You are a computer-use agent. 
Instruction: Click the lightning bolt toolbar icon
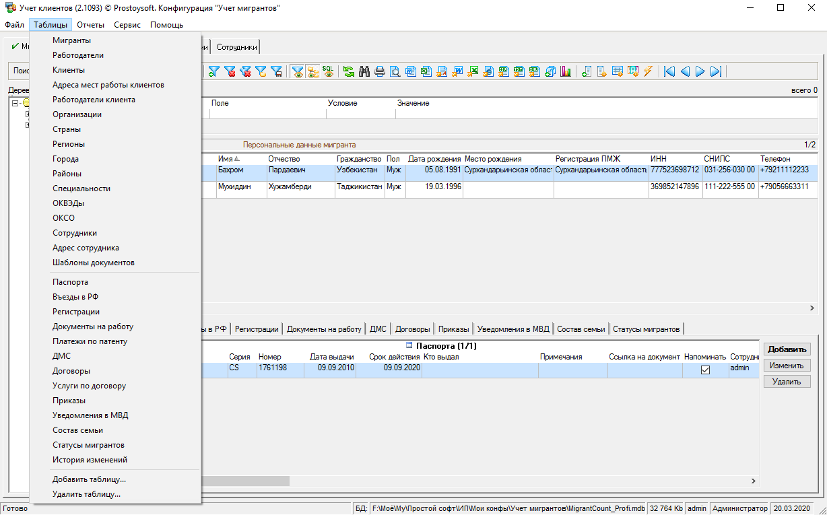[649, 71]
